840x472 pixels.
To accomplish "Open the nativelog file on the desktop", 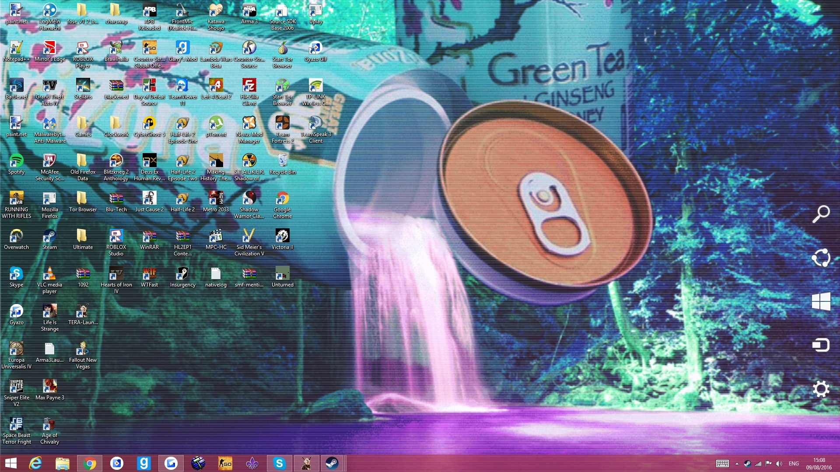I will coord(216,277).
